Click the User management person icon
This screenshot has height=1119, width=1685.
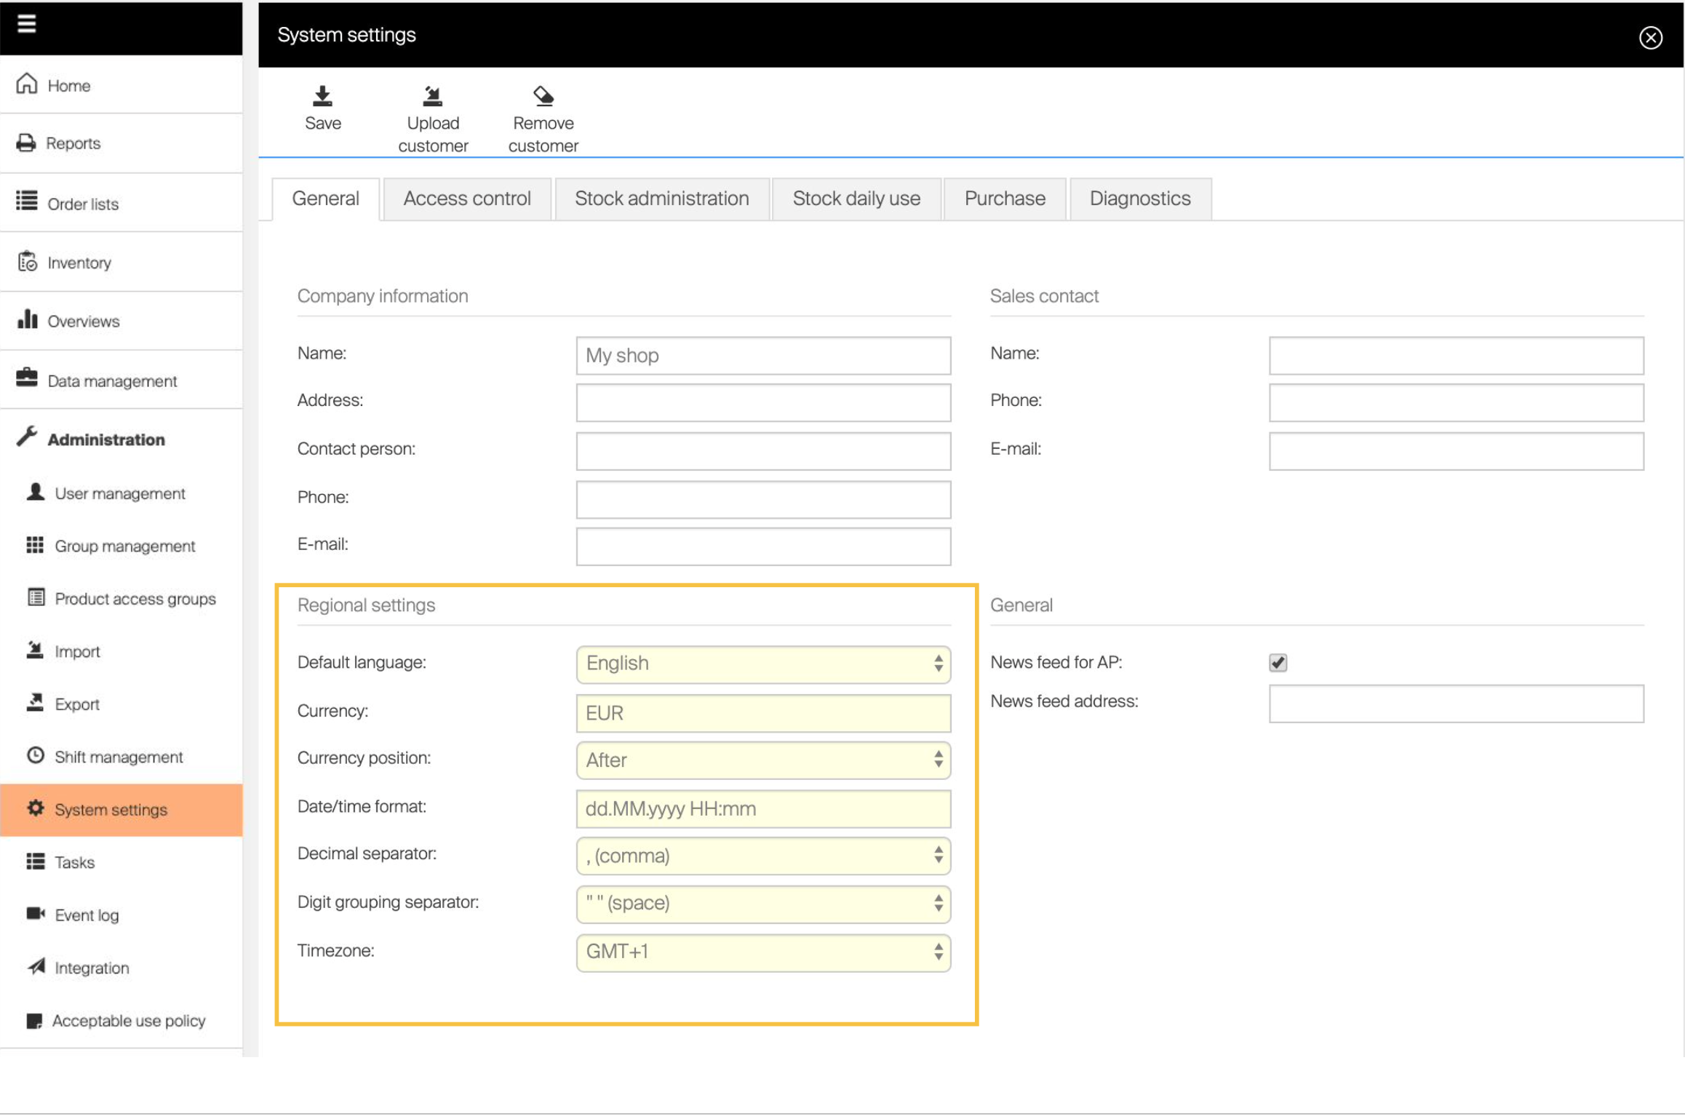click(x=35, y=493)
